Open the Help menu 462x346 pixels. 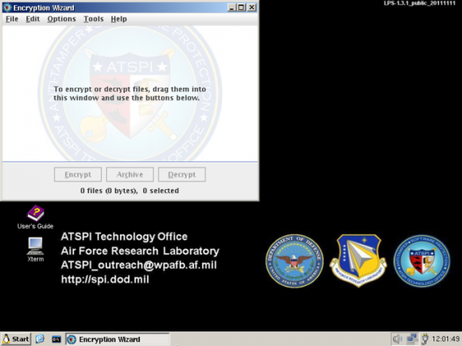[x=119, y=18]
